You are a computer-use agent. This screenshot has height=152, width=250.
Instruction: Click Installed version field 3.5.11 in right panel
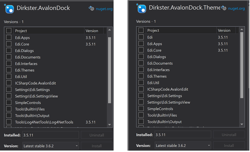point(183,135)
